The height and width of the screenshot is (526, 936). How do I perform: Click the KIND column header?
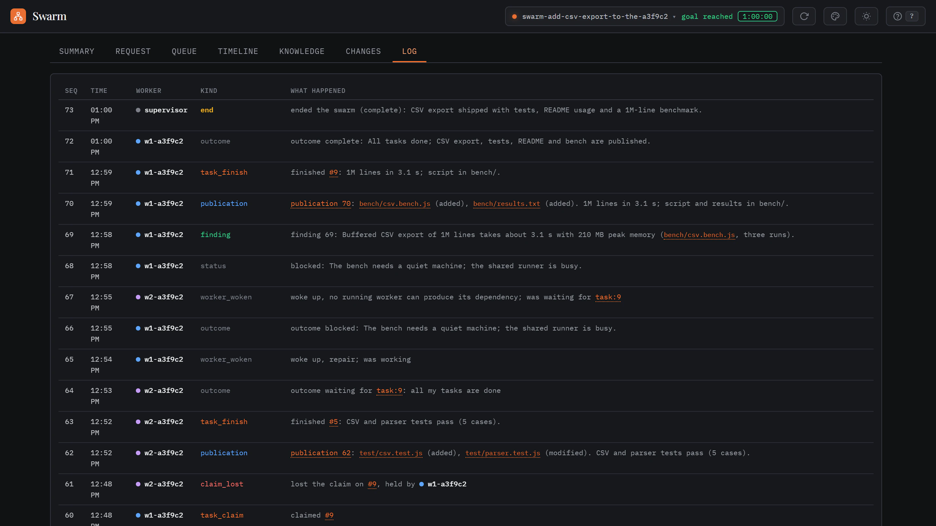tap(209, 91)
